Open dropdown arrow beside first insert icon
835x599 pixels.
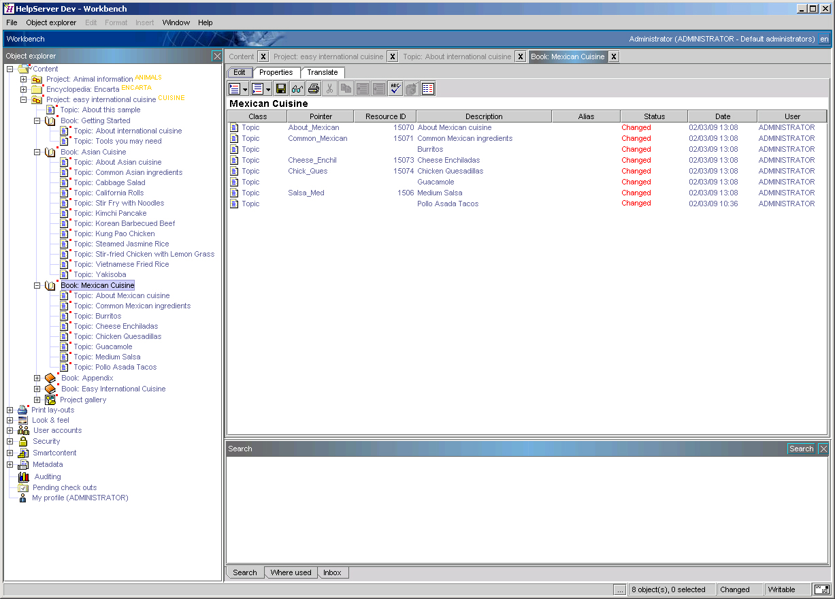tap(245, 89)
